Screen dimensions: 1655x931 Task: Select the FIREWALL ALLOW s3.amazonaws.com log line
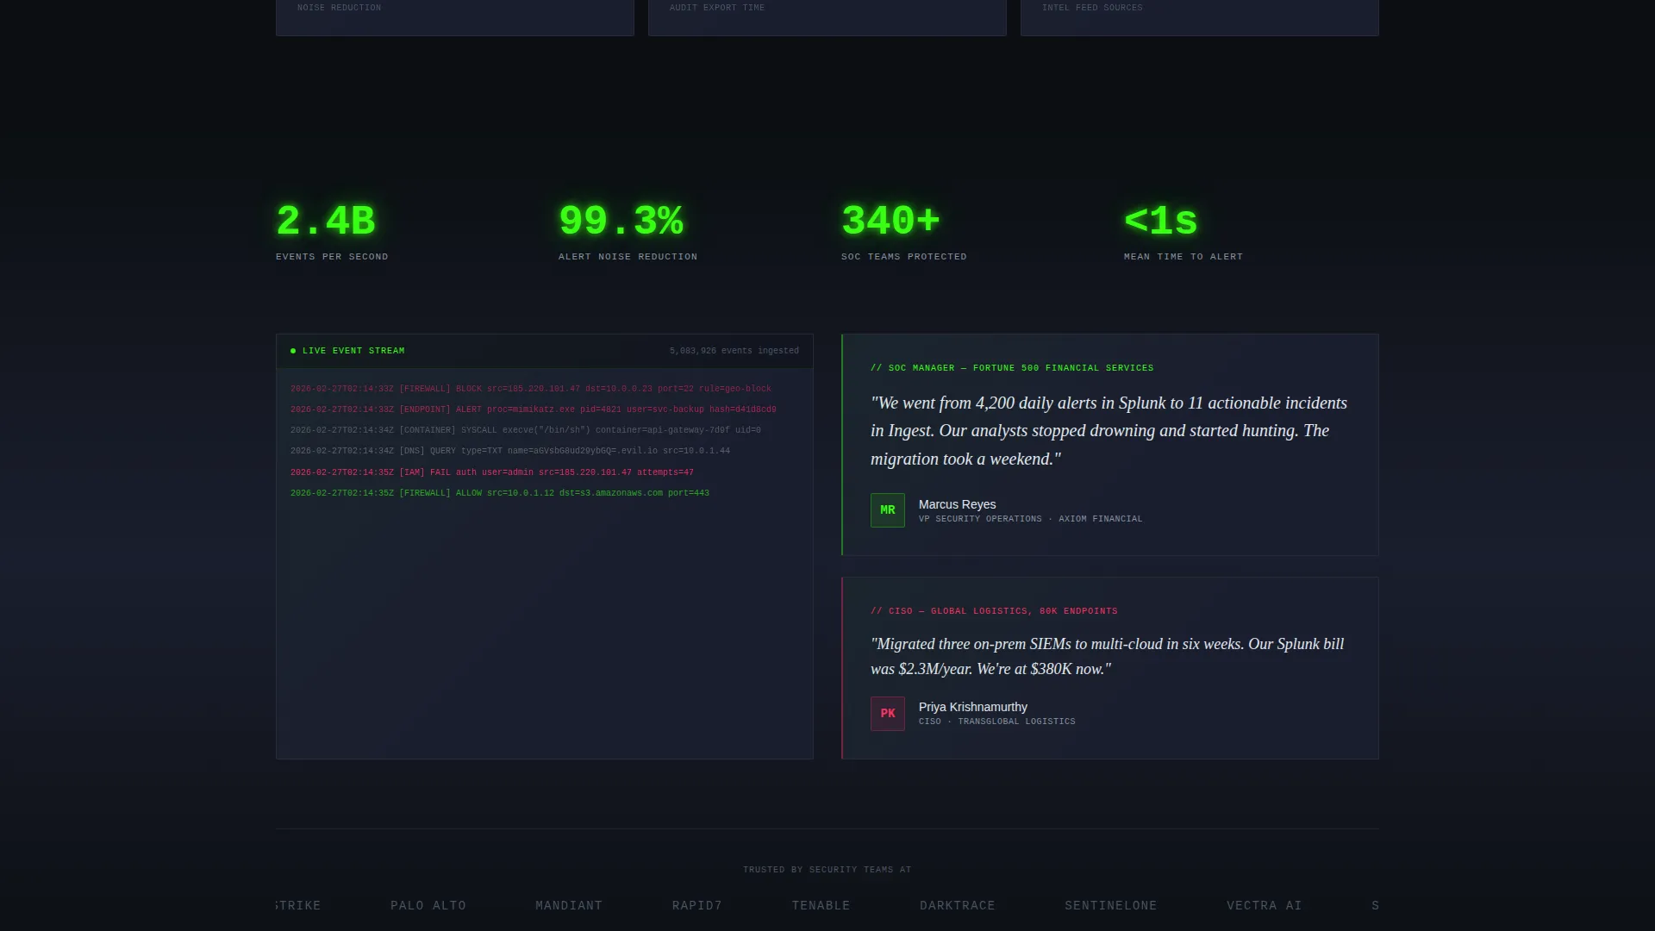[x=500, y=493]
